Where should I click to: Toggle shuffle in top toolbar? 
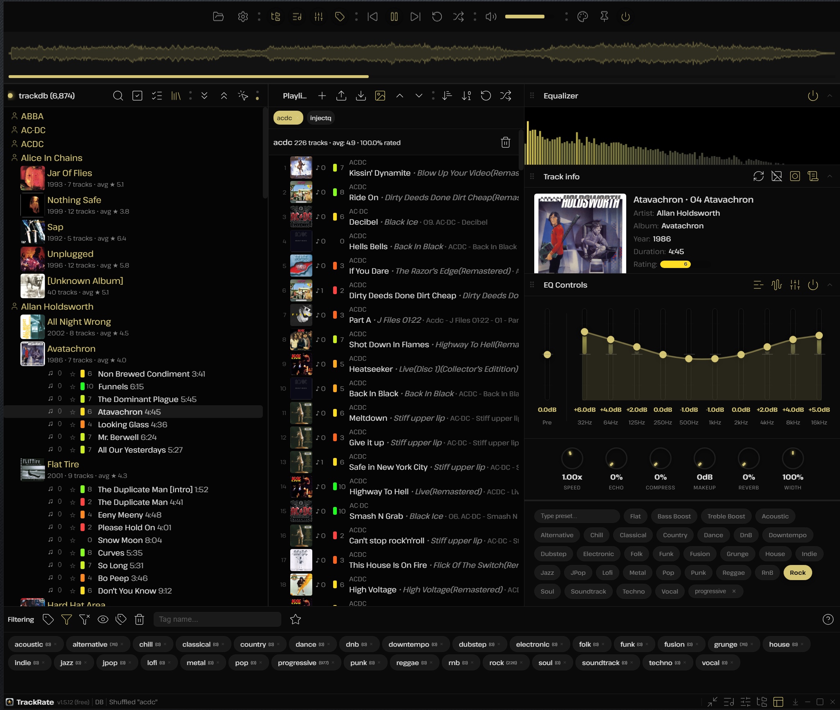click(458, 17)
